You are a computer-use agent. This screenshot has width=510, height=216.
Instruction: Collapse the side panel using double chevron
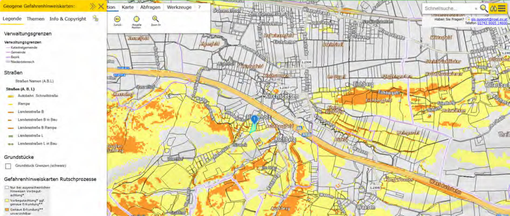[93, 6]
